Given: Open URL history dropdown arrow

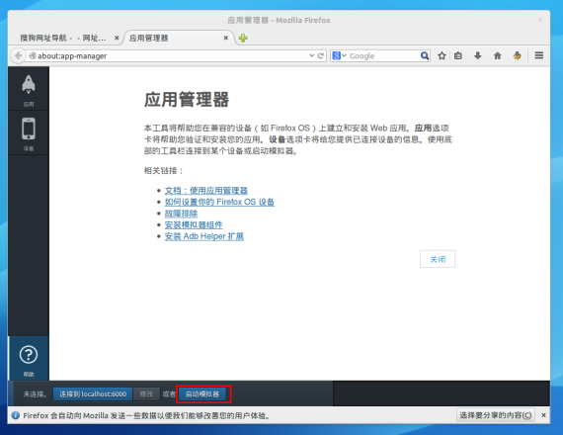Looking at the screenshot, I should tap(311, 55).
